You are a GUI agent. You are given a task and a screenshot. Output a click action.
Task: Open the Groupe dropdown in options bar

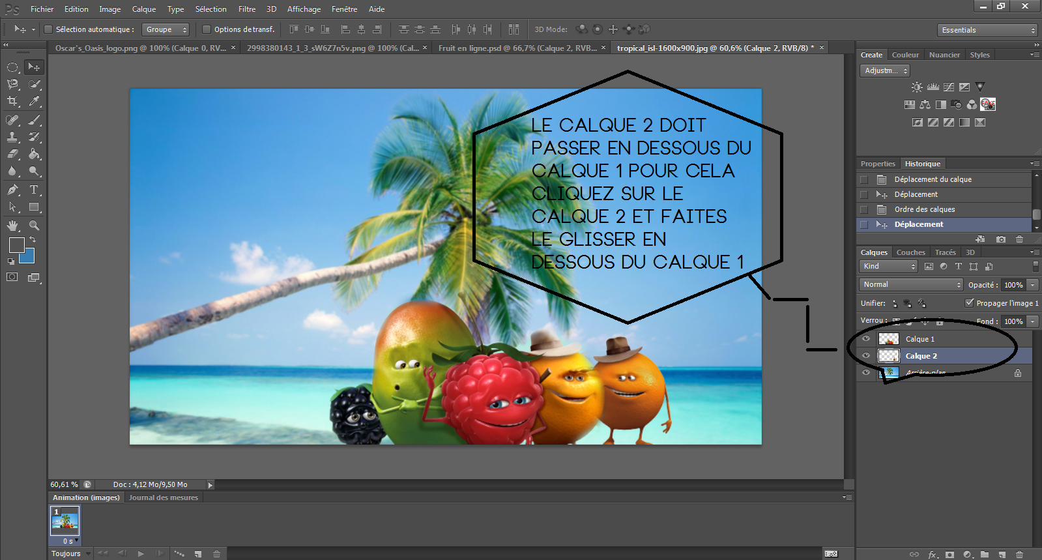point(166,29)
